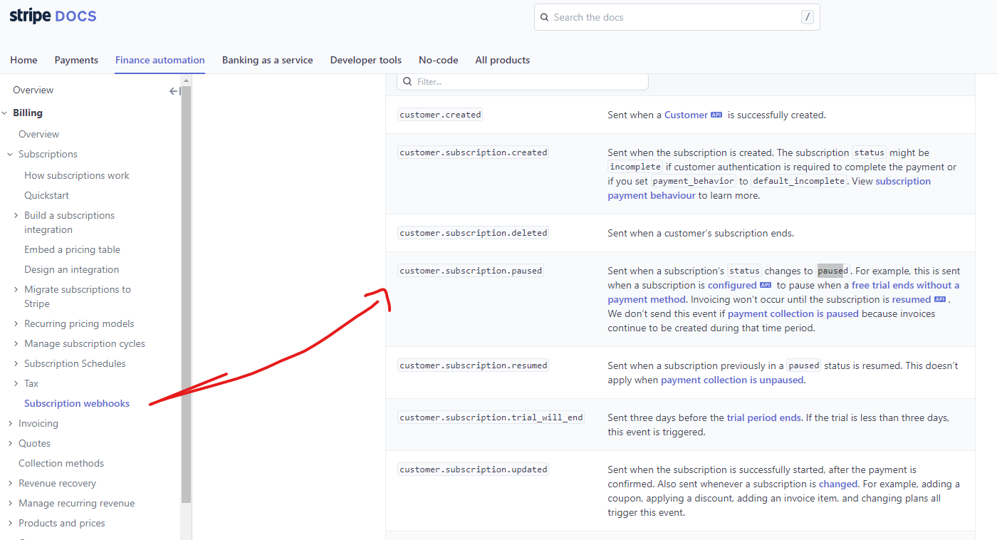Click the default_incomplete code text
997x540 pixels.
(798, 181)
